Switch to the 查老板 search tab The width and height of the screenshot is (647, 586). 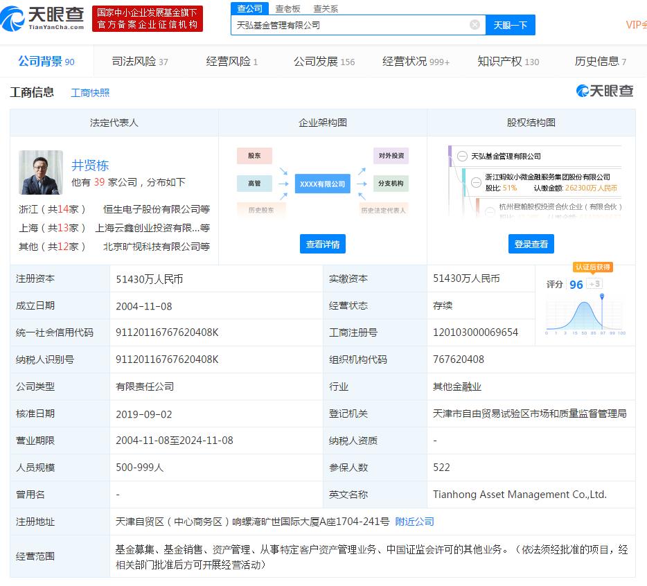pyautogui.click(x=287, y=8)
